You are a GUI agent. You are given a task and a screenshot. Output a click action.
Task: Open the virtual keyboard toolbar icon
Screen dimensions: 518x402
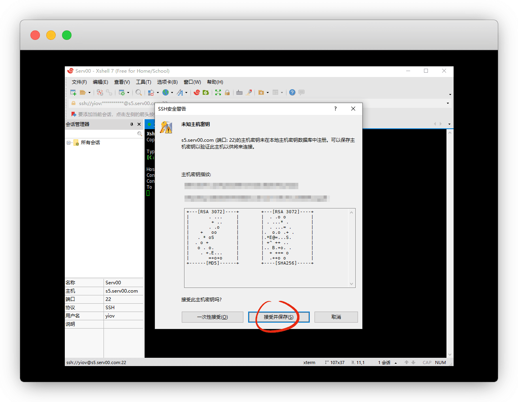(x=239, y=92)
